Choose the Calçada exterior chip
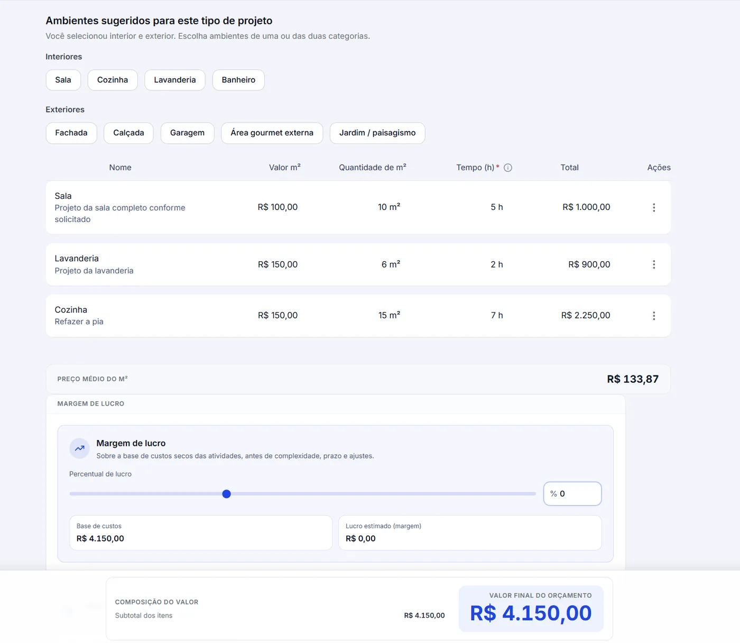740x643 pixels. coord(128,133)
